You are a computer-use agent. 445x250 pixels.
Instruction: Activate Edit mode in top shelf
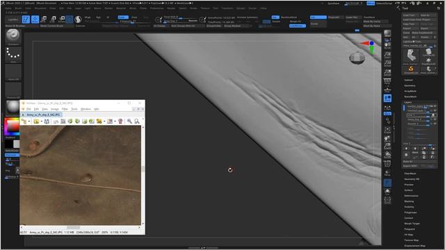click(26, 19)
